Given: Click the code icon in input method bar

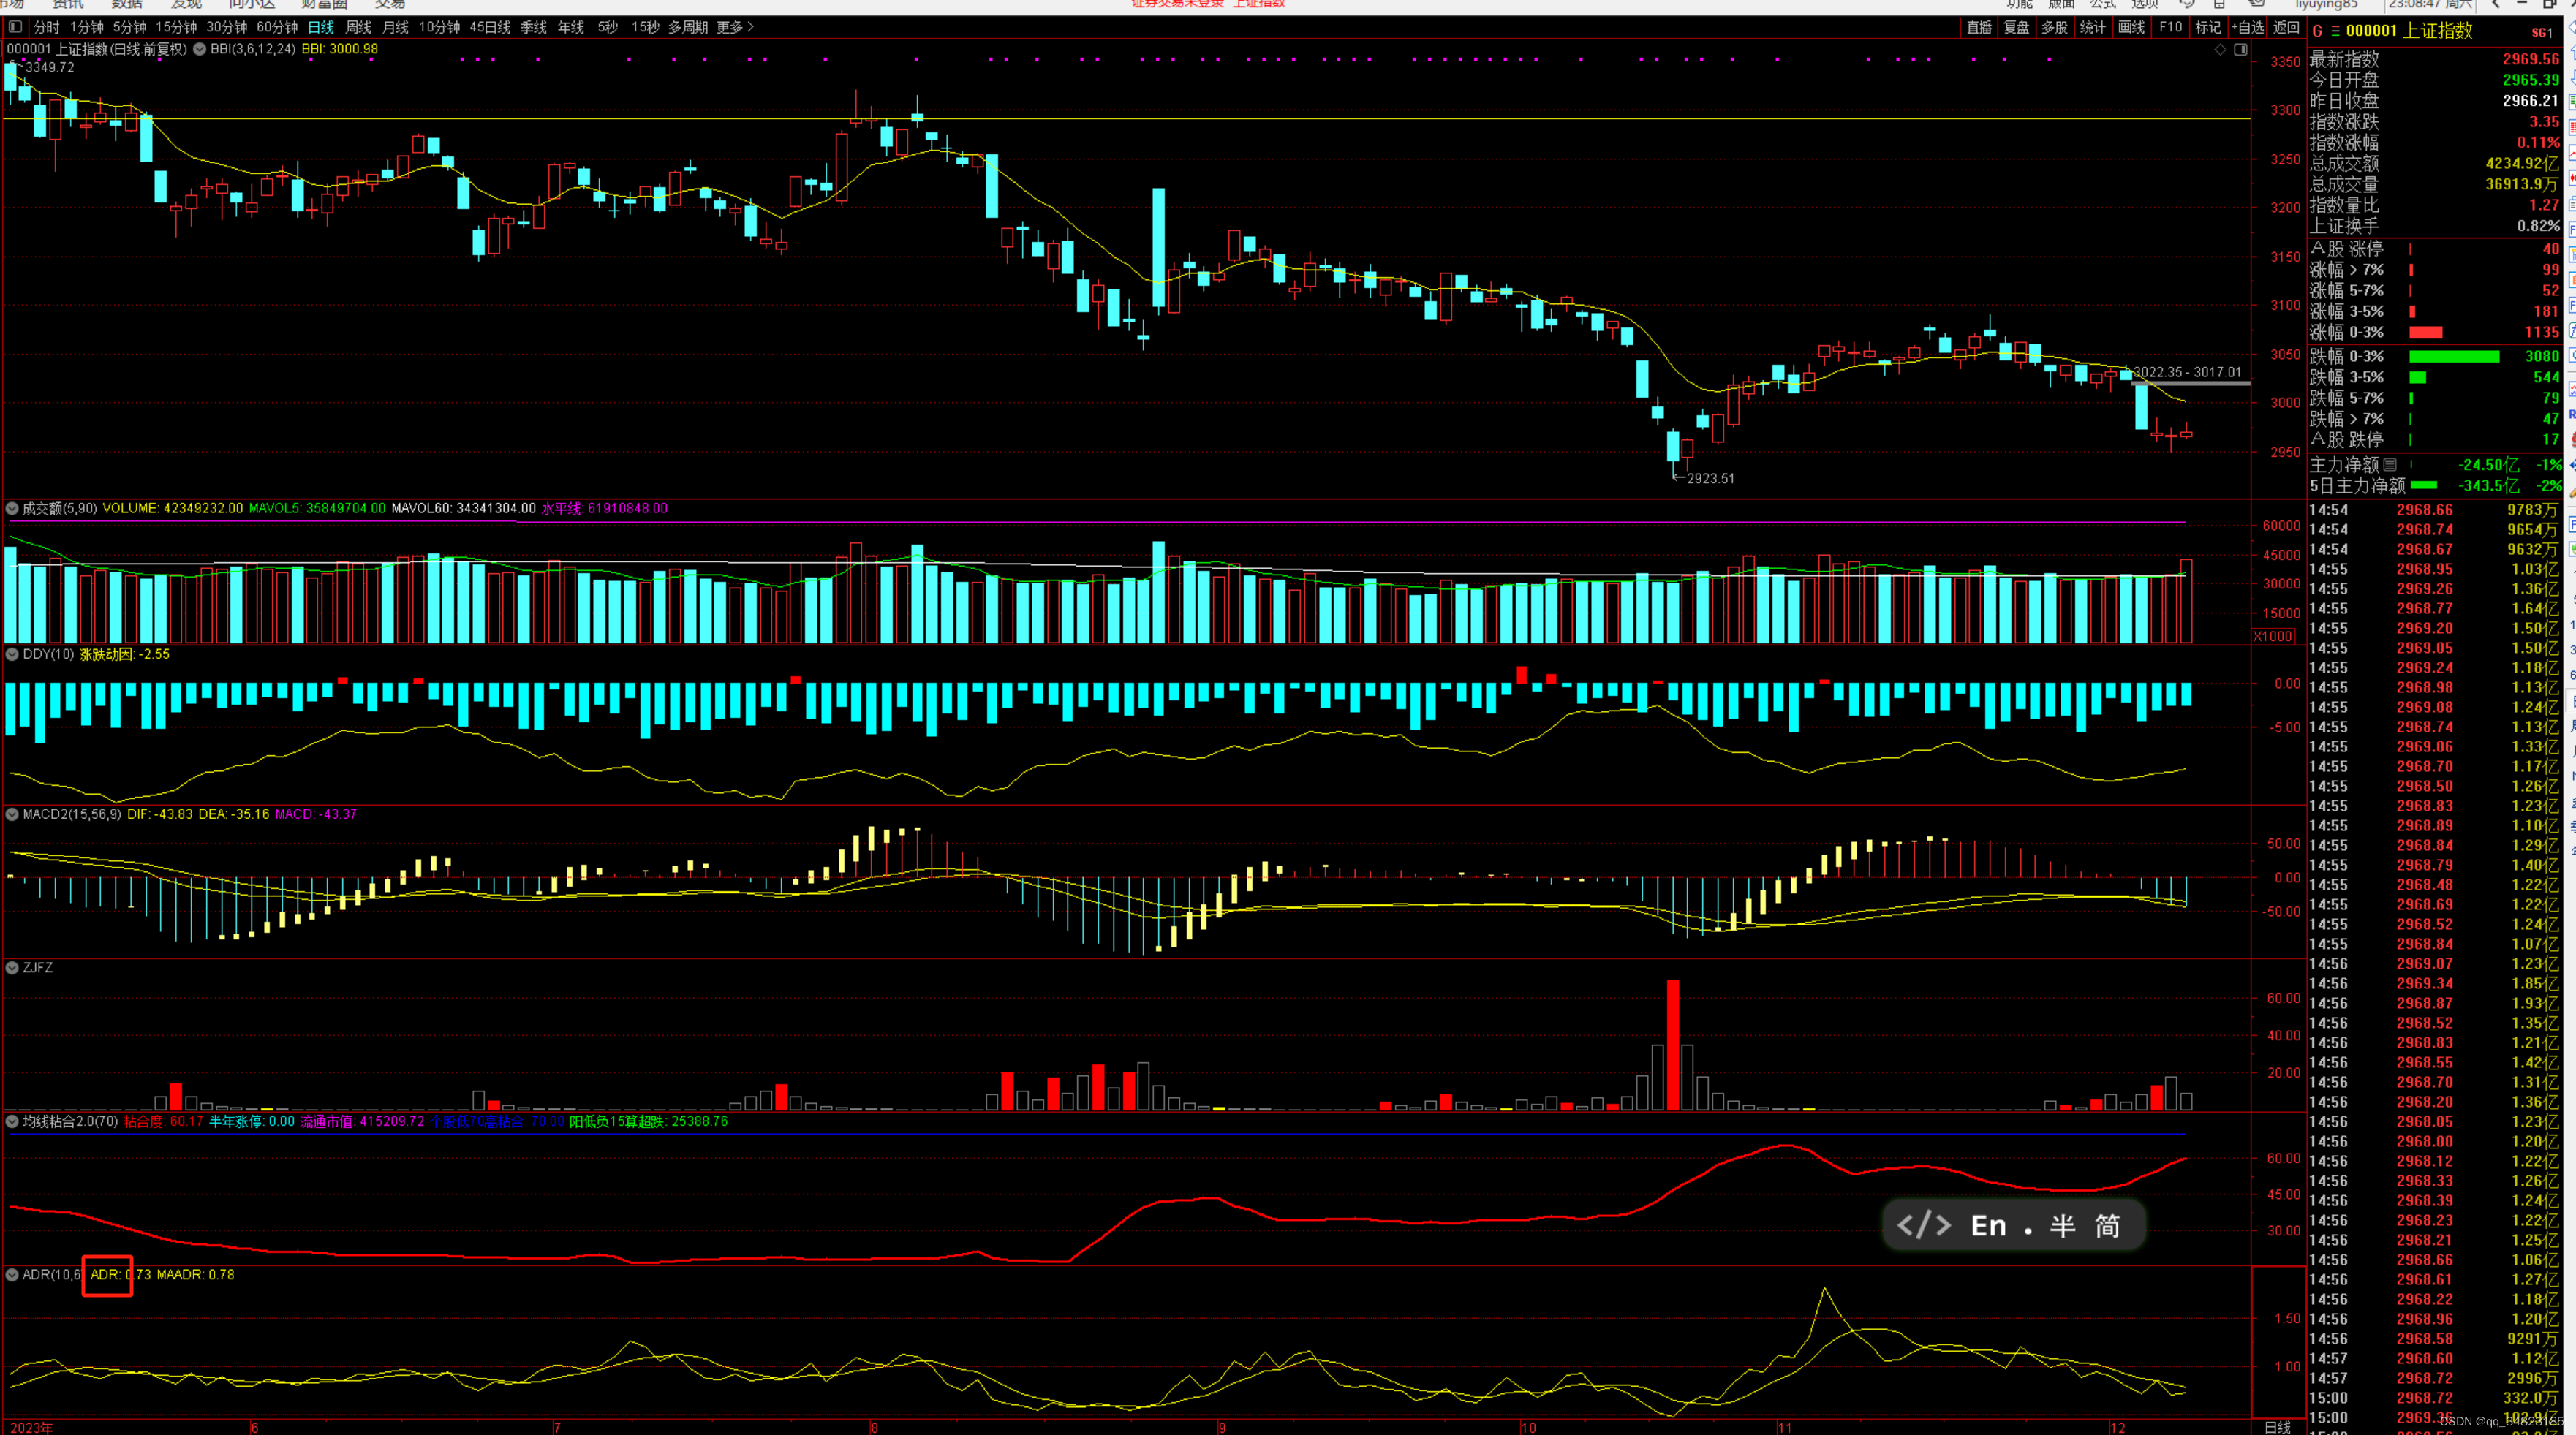Looking at the screenshot, I should [1923, 1225].
